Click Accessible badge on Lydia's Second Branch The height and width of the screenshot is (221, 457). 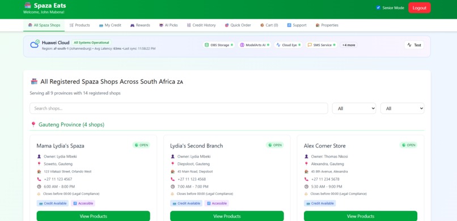pyautogui.click(x=217, y=203)
